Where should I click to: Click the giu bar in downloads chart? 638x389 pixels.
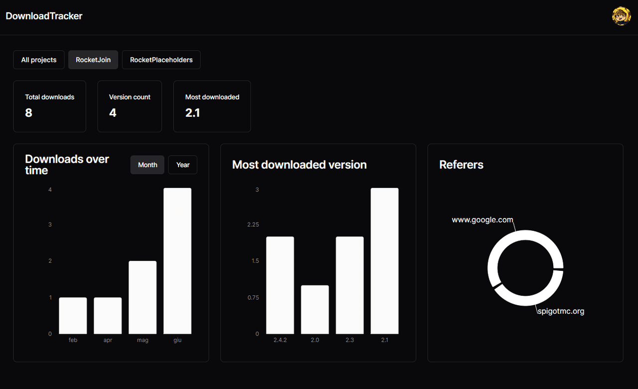coord(177,261)
